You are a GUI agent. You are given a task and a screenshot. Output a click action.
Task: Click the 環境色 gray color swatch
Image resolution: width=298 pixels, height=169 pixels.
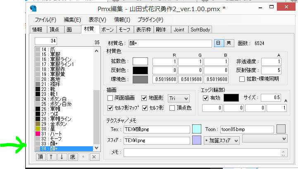pos(140,79)
